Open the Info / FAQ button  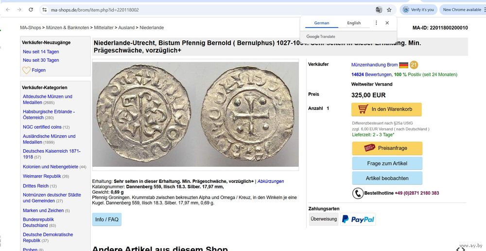pos(106,219)
